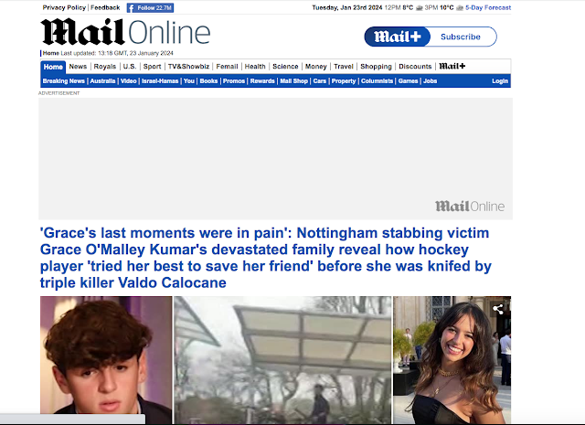Open the Nottingham stabbing victim headline
Viewport: 585px width, 425px height.
266,258
